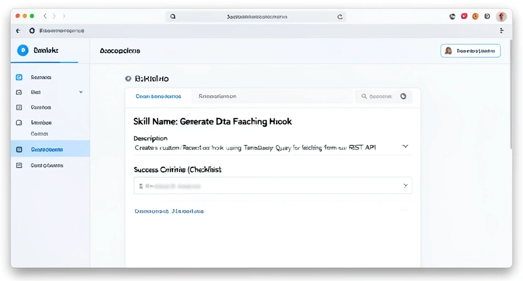Go forward with the browser forward chevron
523x281 pixels.
point(54,16)
